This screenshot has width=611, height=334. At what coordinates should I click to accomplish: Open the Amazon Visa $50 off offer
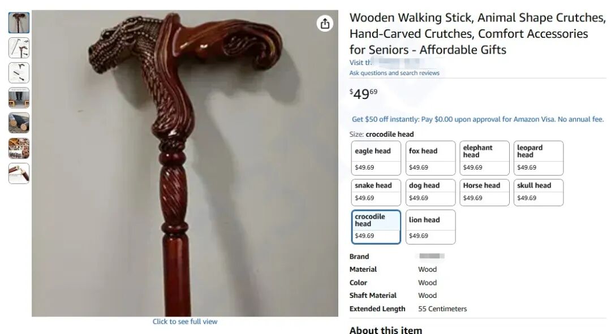coord(477,119)
